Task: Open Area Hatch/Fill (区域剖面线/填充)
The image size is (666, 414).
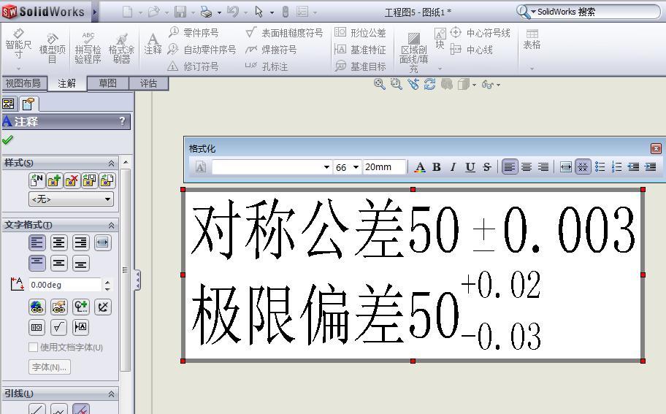Action: click(x=413, y=53)
